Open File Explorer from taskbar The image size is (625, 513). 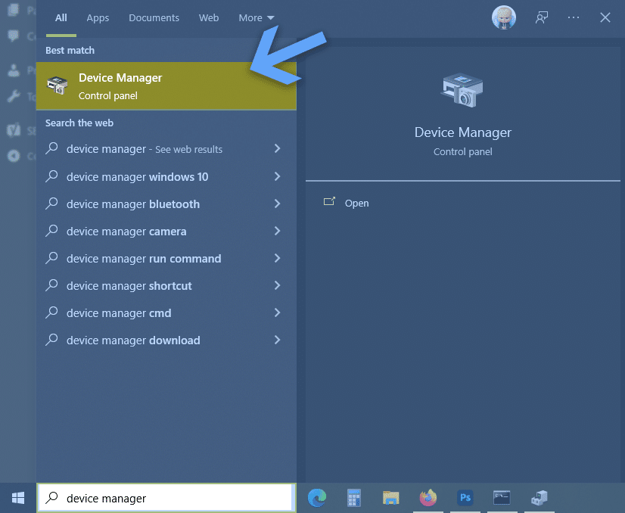(391, 498)
